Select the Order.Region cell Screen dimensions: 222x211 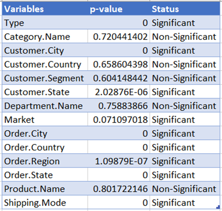point(45,161)
